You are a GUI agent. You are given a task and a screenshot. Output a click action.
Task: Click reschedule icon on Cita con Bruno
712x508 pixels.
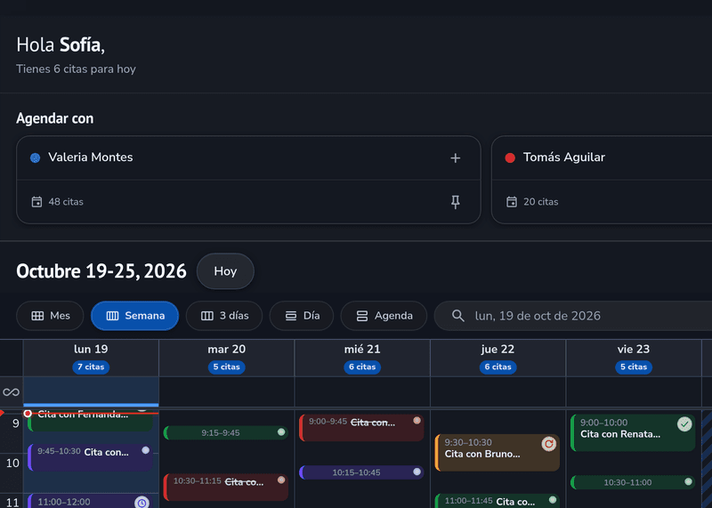(548, 444)
